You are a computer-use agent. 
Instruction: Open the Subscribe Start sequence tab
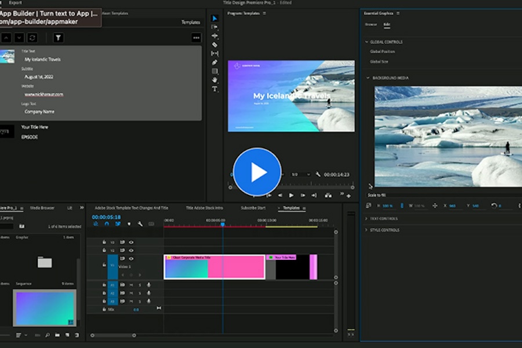coord(253,208)
